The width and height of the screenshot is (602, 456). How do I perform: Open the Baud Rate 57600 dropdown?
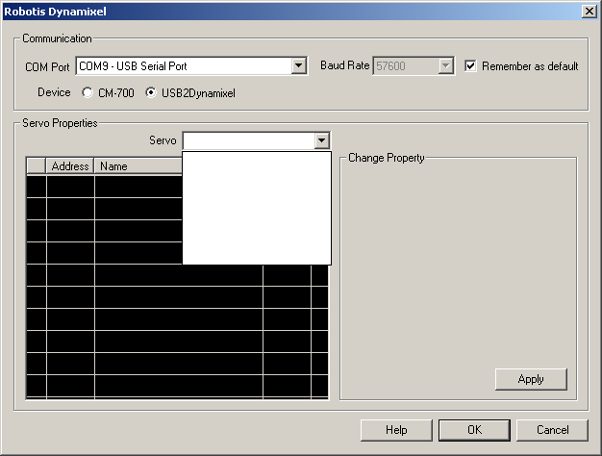(445, 66)
